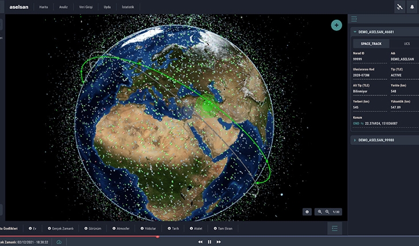Click the satellite icon in top bar

tap(399, 7)
